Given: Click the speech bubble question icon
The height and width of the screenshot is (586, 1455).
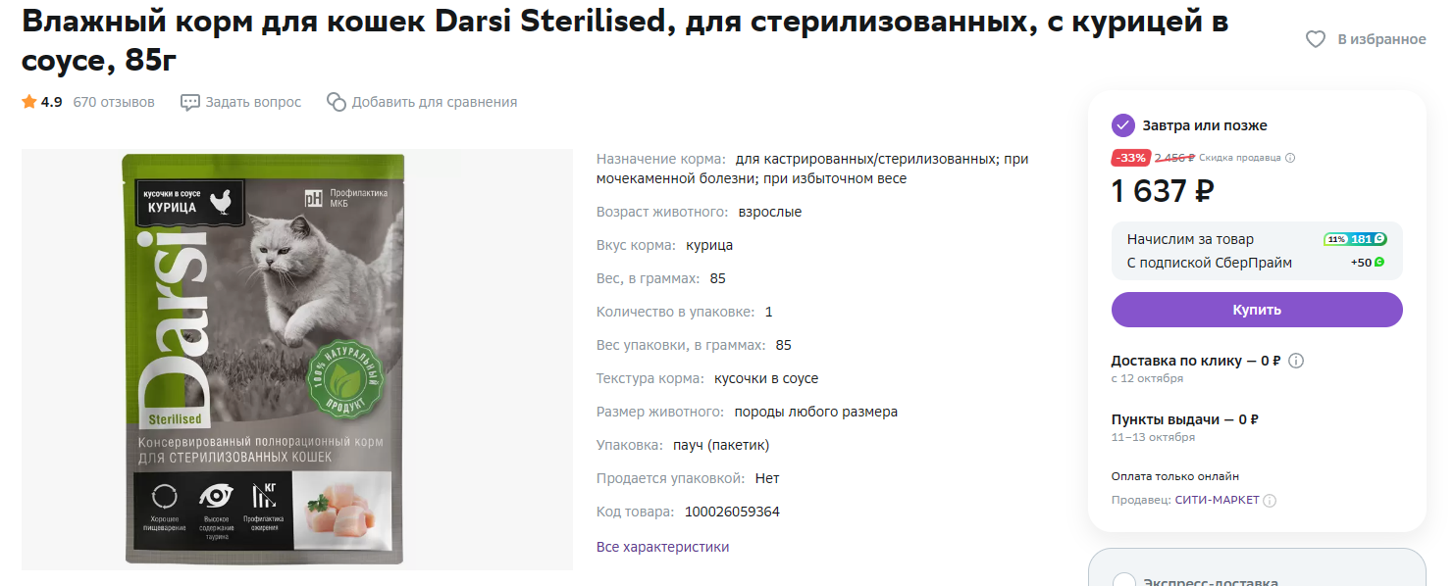Looking at the screenshot, I should tap(190, 102).
